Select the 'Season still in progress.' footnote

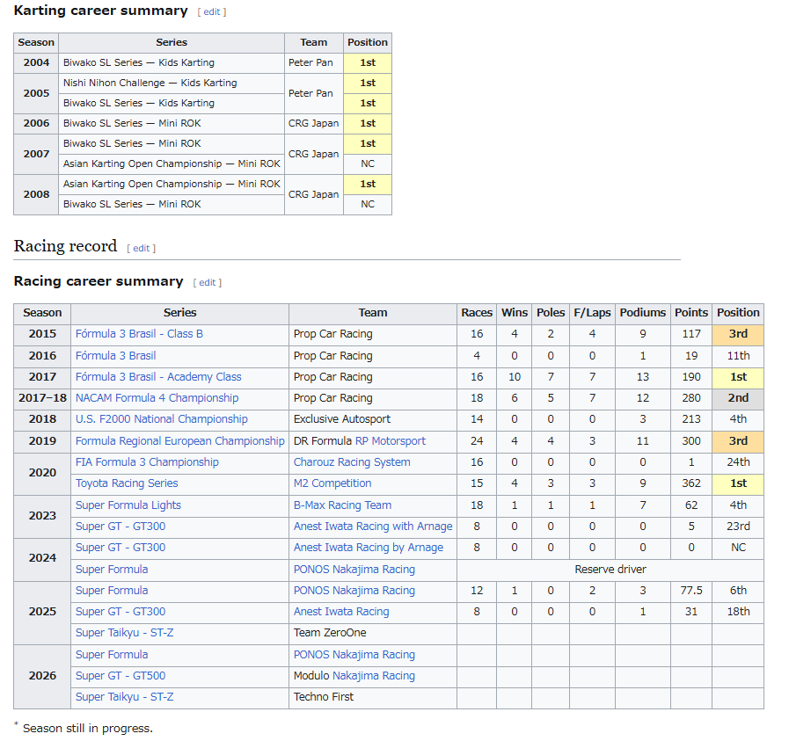pyautogui.click(x=88, y=729)
